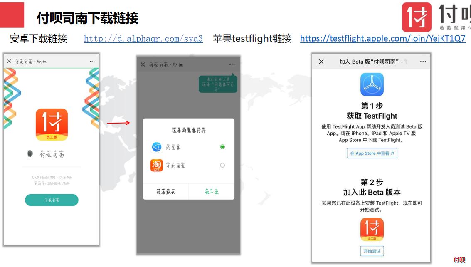
Task: Tap the 付呗 员工版 icon on fir.im page
Action: point(52,124)
